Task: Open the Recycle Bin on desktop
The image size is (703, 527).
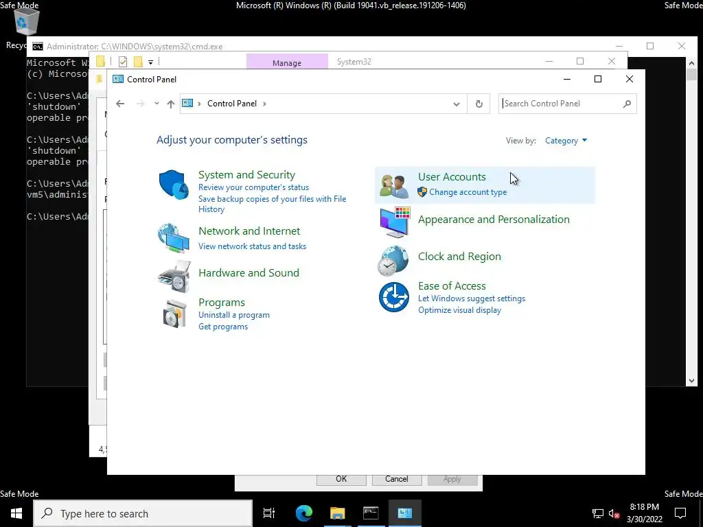Action: point(26,23)
